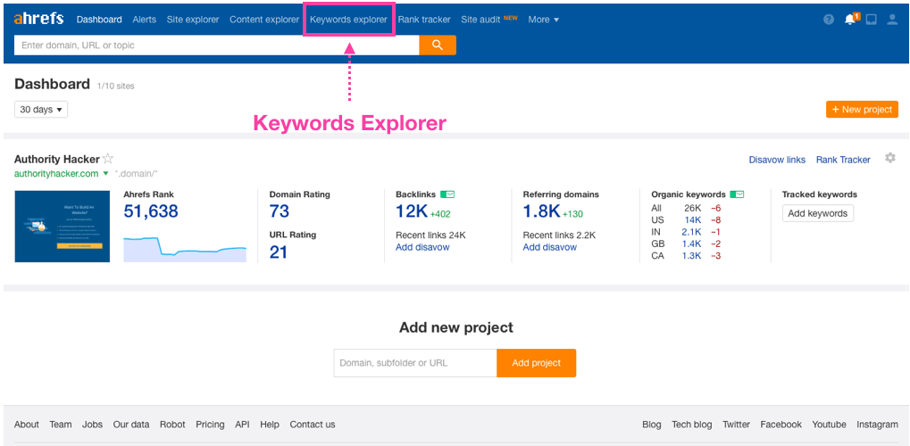Click the All organic keywords 26K value
This screenshot has height=446, width=910.
point(693,208)
